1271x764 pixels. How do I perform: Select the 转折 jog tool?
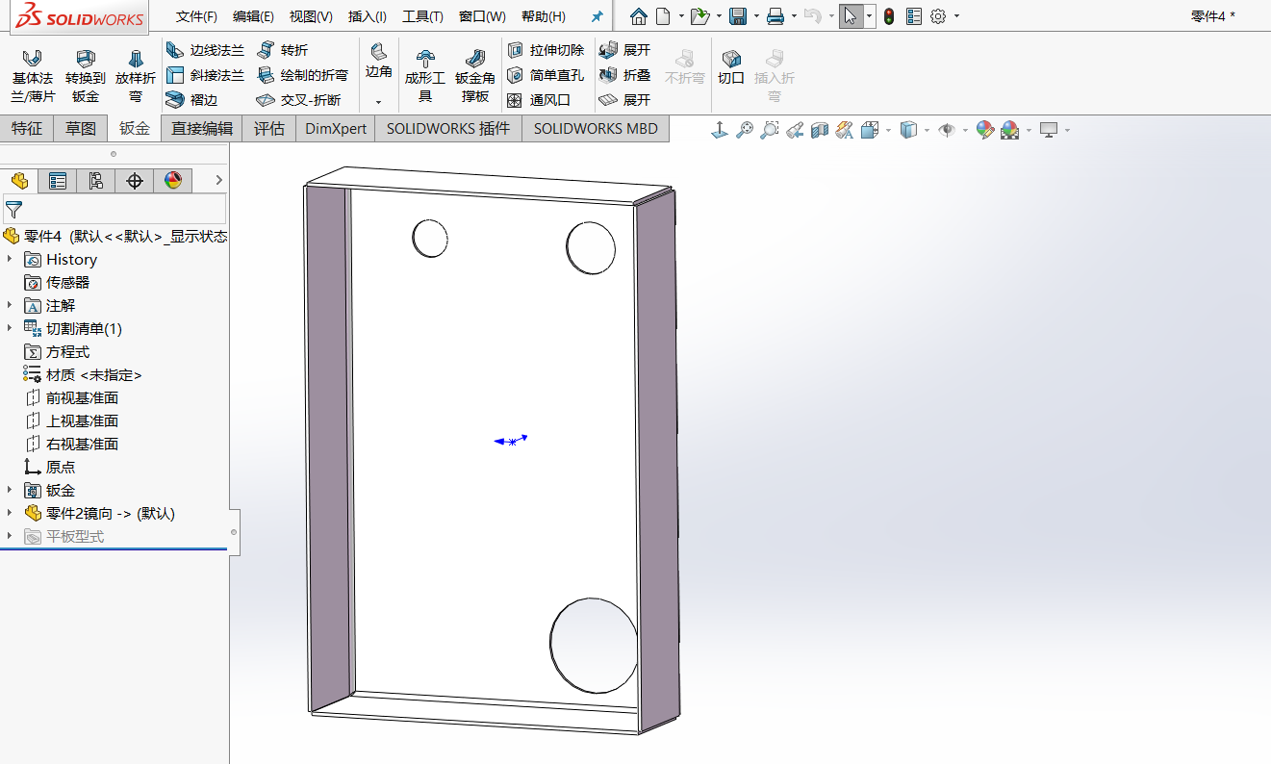pos(282,50)
